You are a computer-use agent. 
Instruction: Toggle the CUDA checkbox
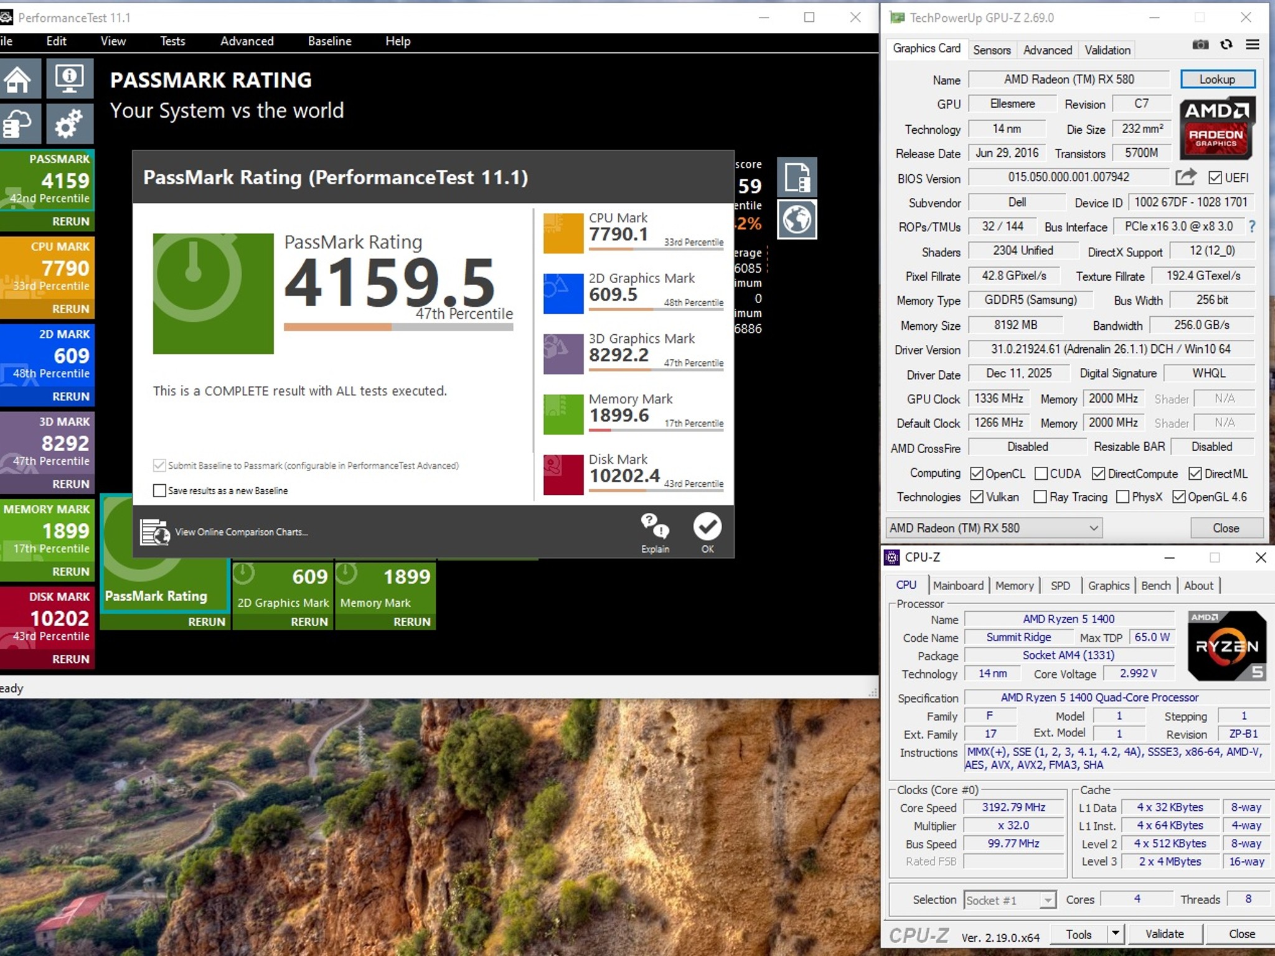pos(1041,474)
